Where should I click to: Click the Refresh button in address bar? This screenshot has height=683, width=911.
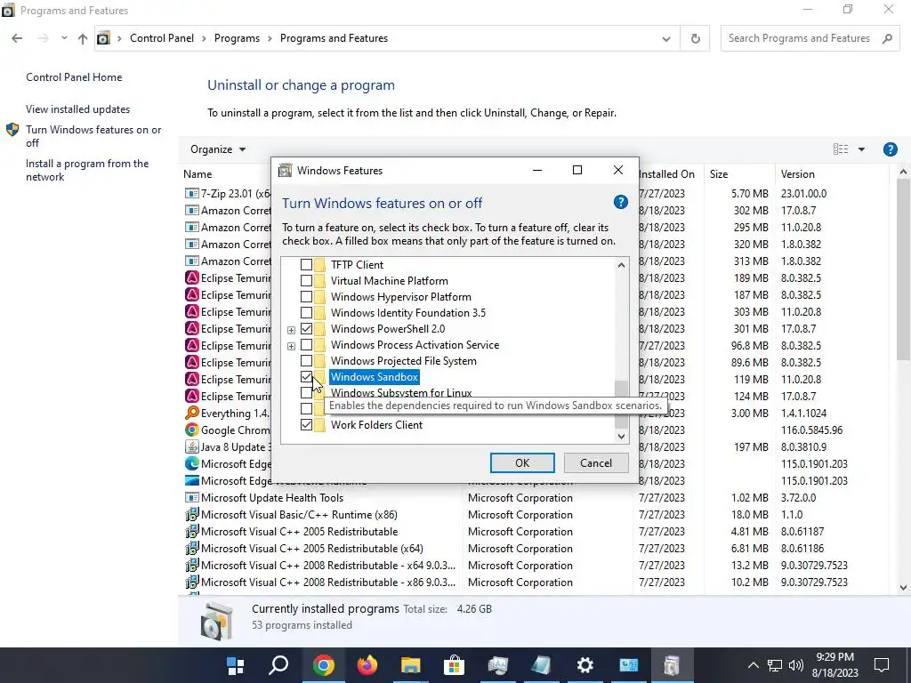[x=695, y=38]
